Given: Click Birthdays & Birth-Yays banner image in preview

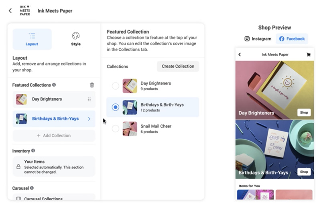Looking at the screenshot, I should [x=274, y=149].
